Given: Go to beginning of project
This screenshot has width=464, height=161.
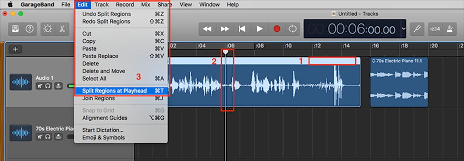Looking at the screenshot, I should 242,29.
